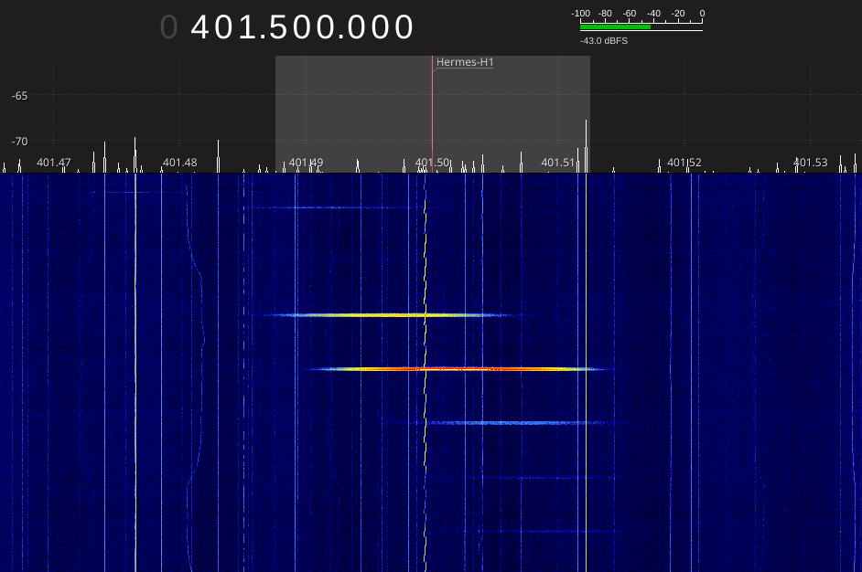The image size is (862, 572).
Task: Click the tallest spectrum peak near 401.51
Action: 586,146
